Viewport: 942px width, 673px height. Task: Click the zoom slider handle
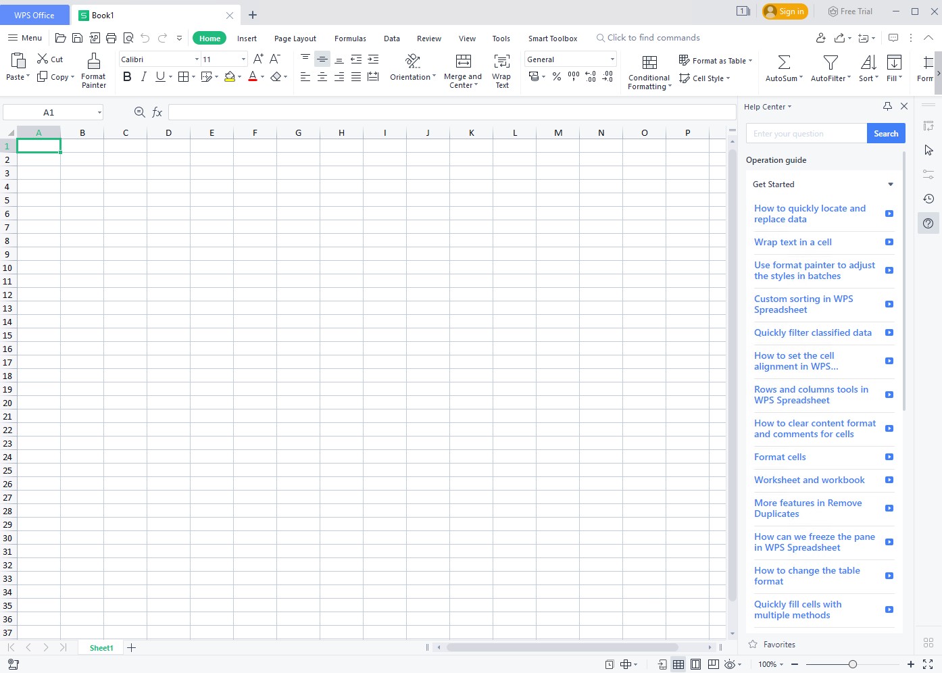click(853, 664)
